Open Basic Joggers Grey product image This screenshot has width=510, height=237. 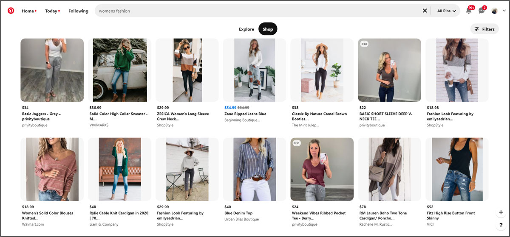[52, 70]
